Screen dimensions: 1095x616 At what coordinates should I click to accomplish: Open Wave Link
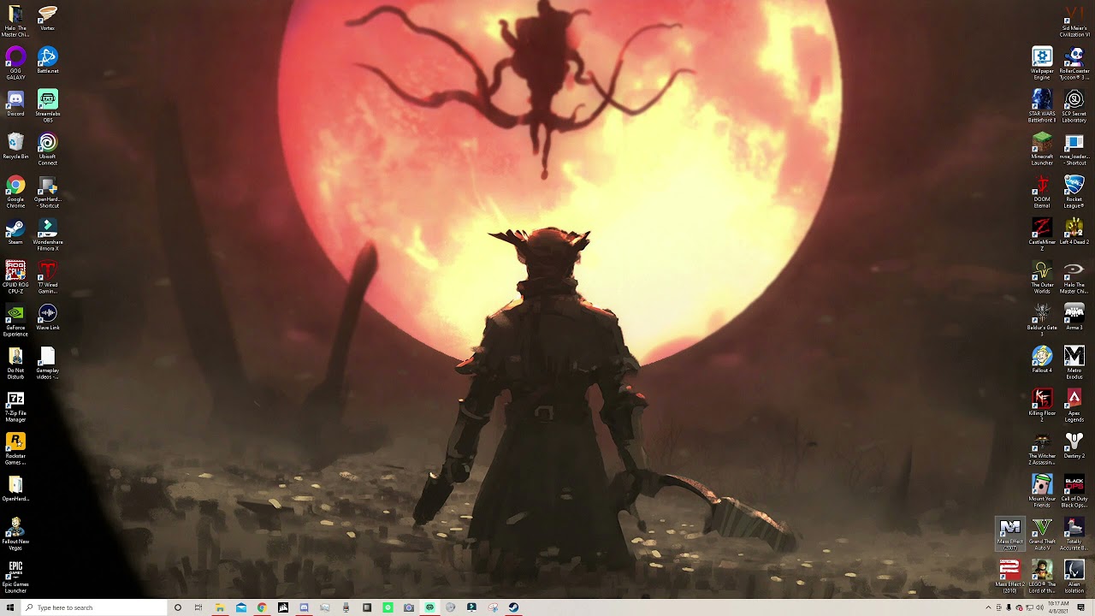point(47,317)
